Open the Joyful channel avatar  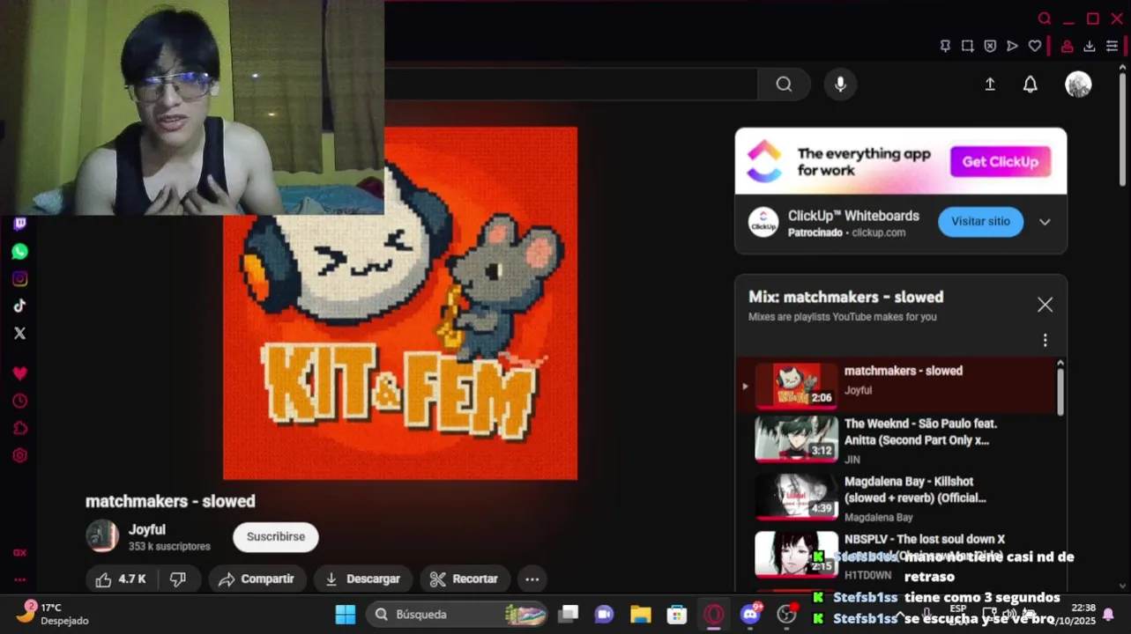[x=102, y=535]
